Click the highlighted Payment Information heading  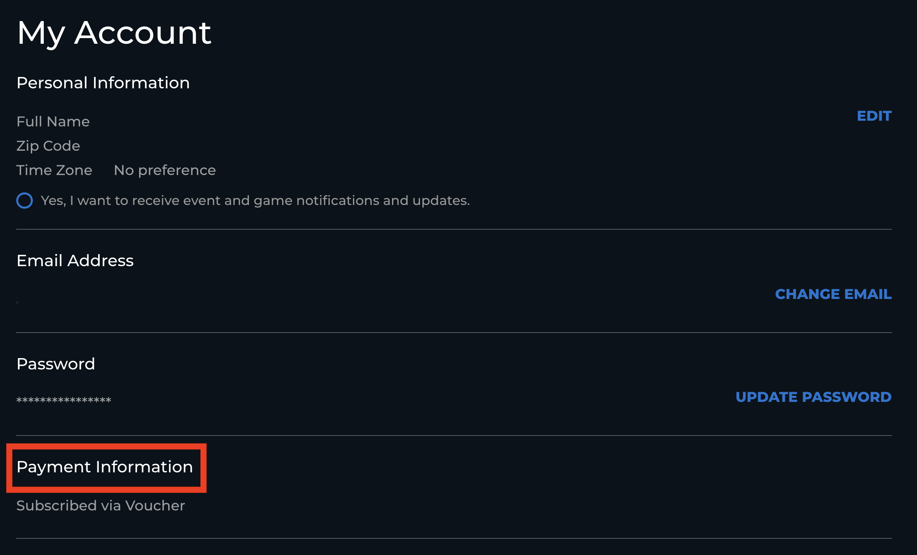(x=105, y=467)
